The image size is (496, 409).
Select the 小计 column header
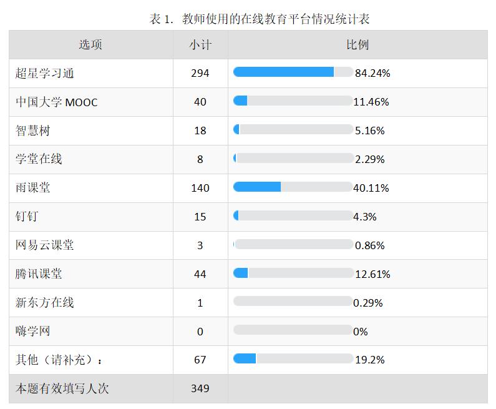click(x=200, y=45)
